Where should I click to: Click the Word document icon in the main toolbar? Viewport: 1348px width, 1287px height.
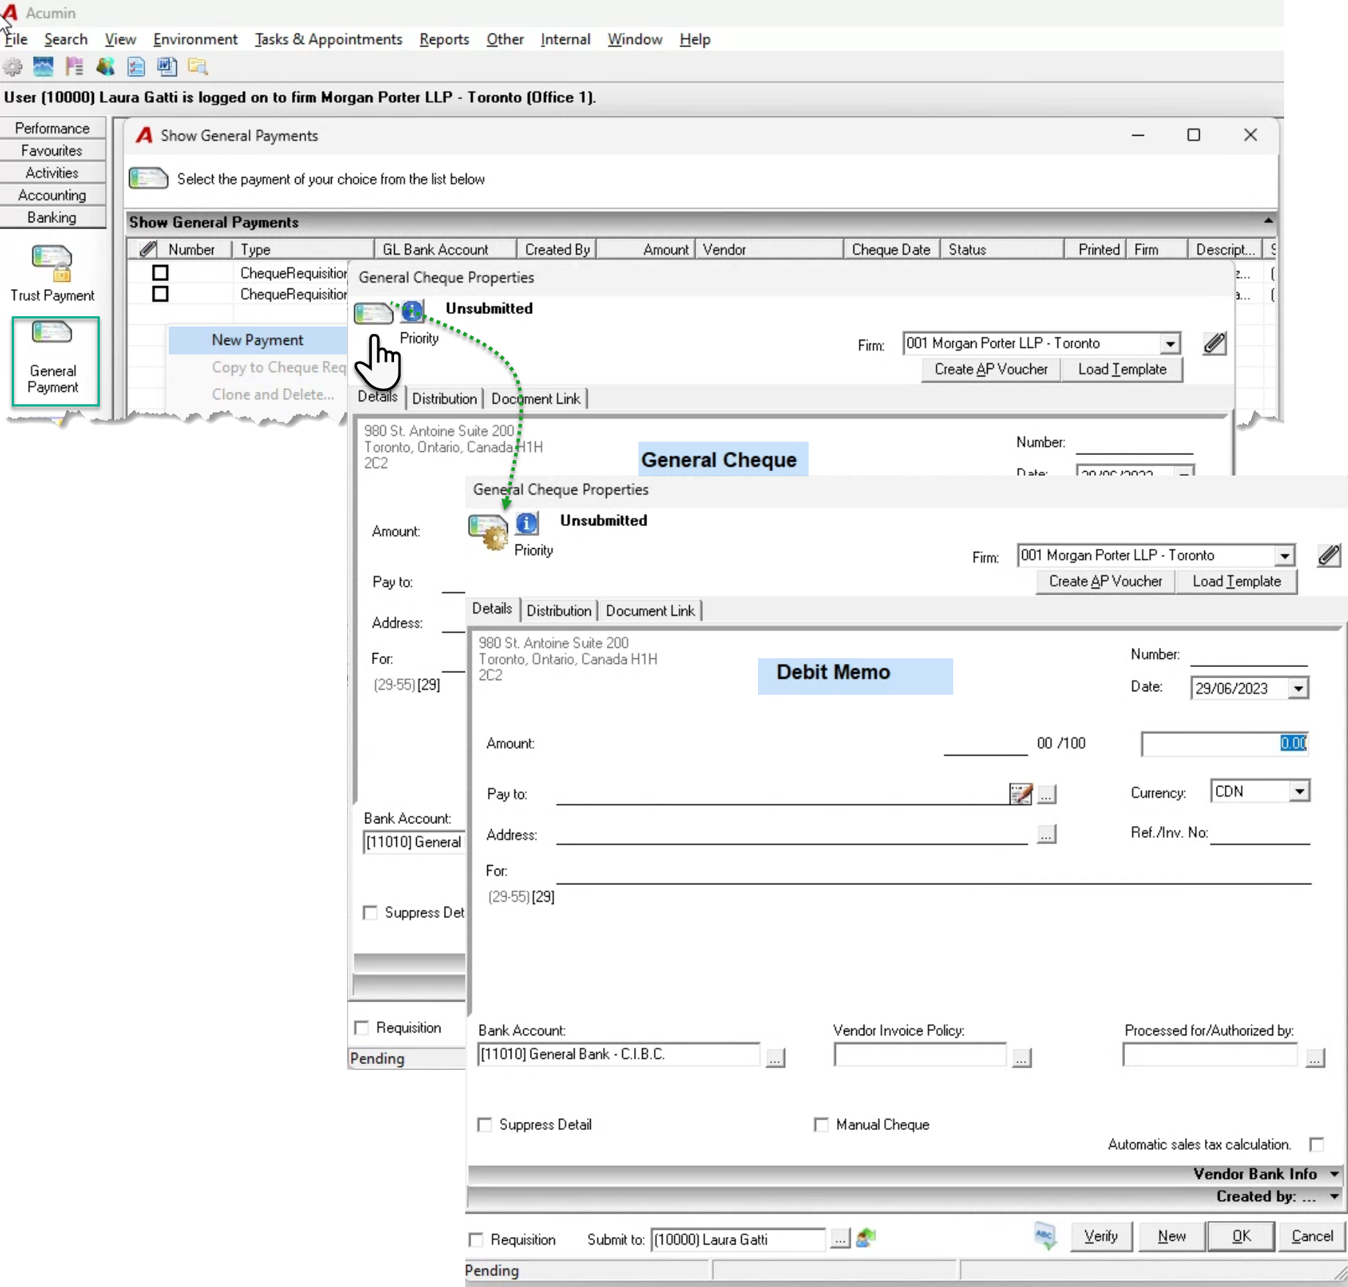[167, 68]
